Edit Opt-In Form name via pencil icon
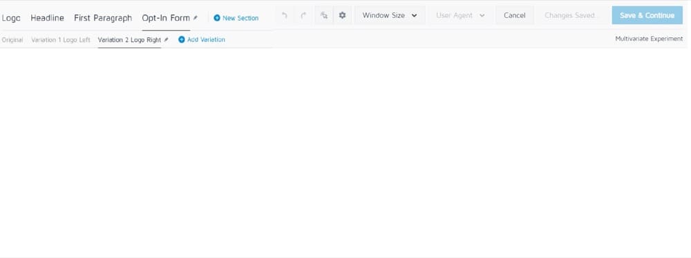This screenshot has width=691, height=258. tap(196, 18)
